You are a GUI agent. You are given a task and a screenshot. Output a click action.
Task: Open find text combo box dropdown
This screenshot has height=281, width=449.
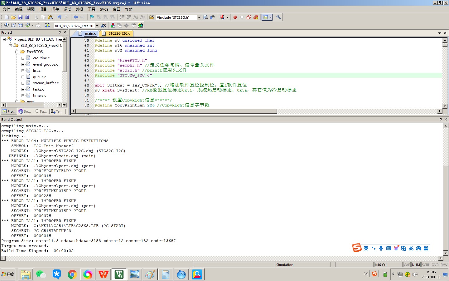[199, 17]
